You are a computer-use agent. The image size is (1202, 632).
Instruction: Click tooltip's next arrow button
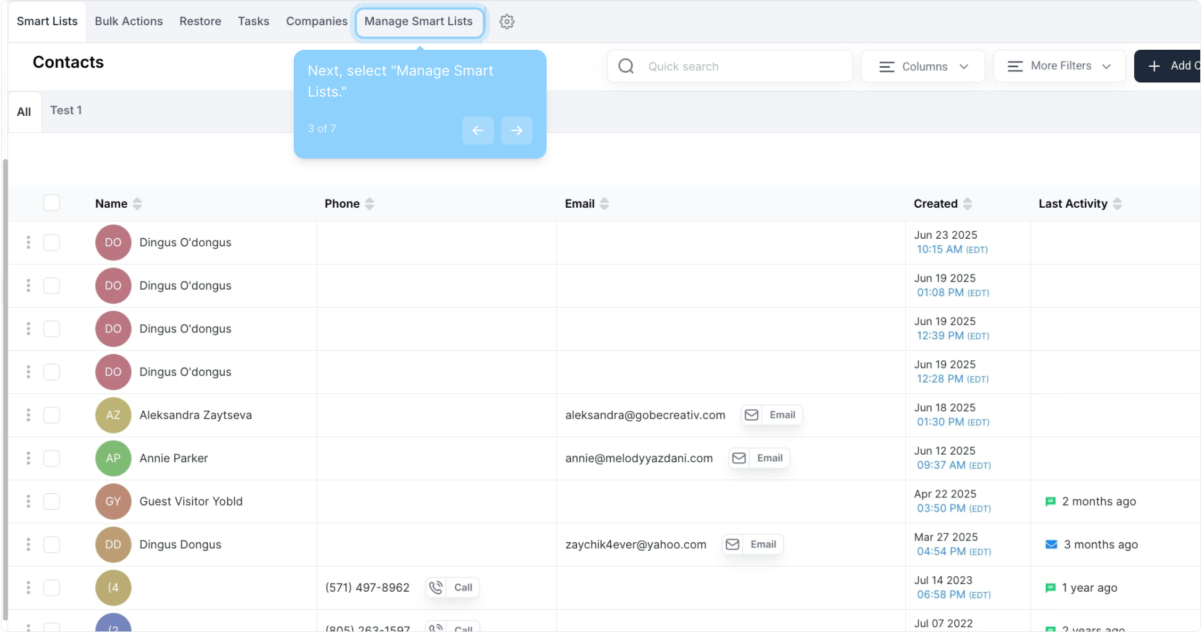point(516,130)
